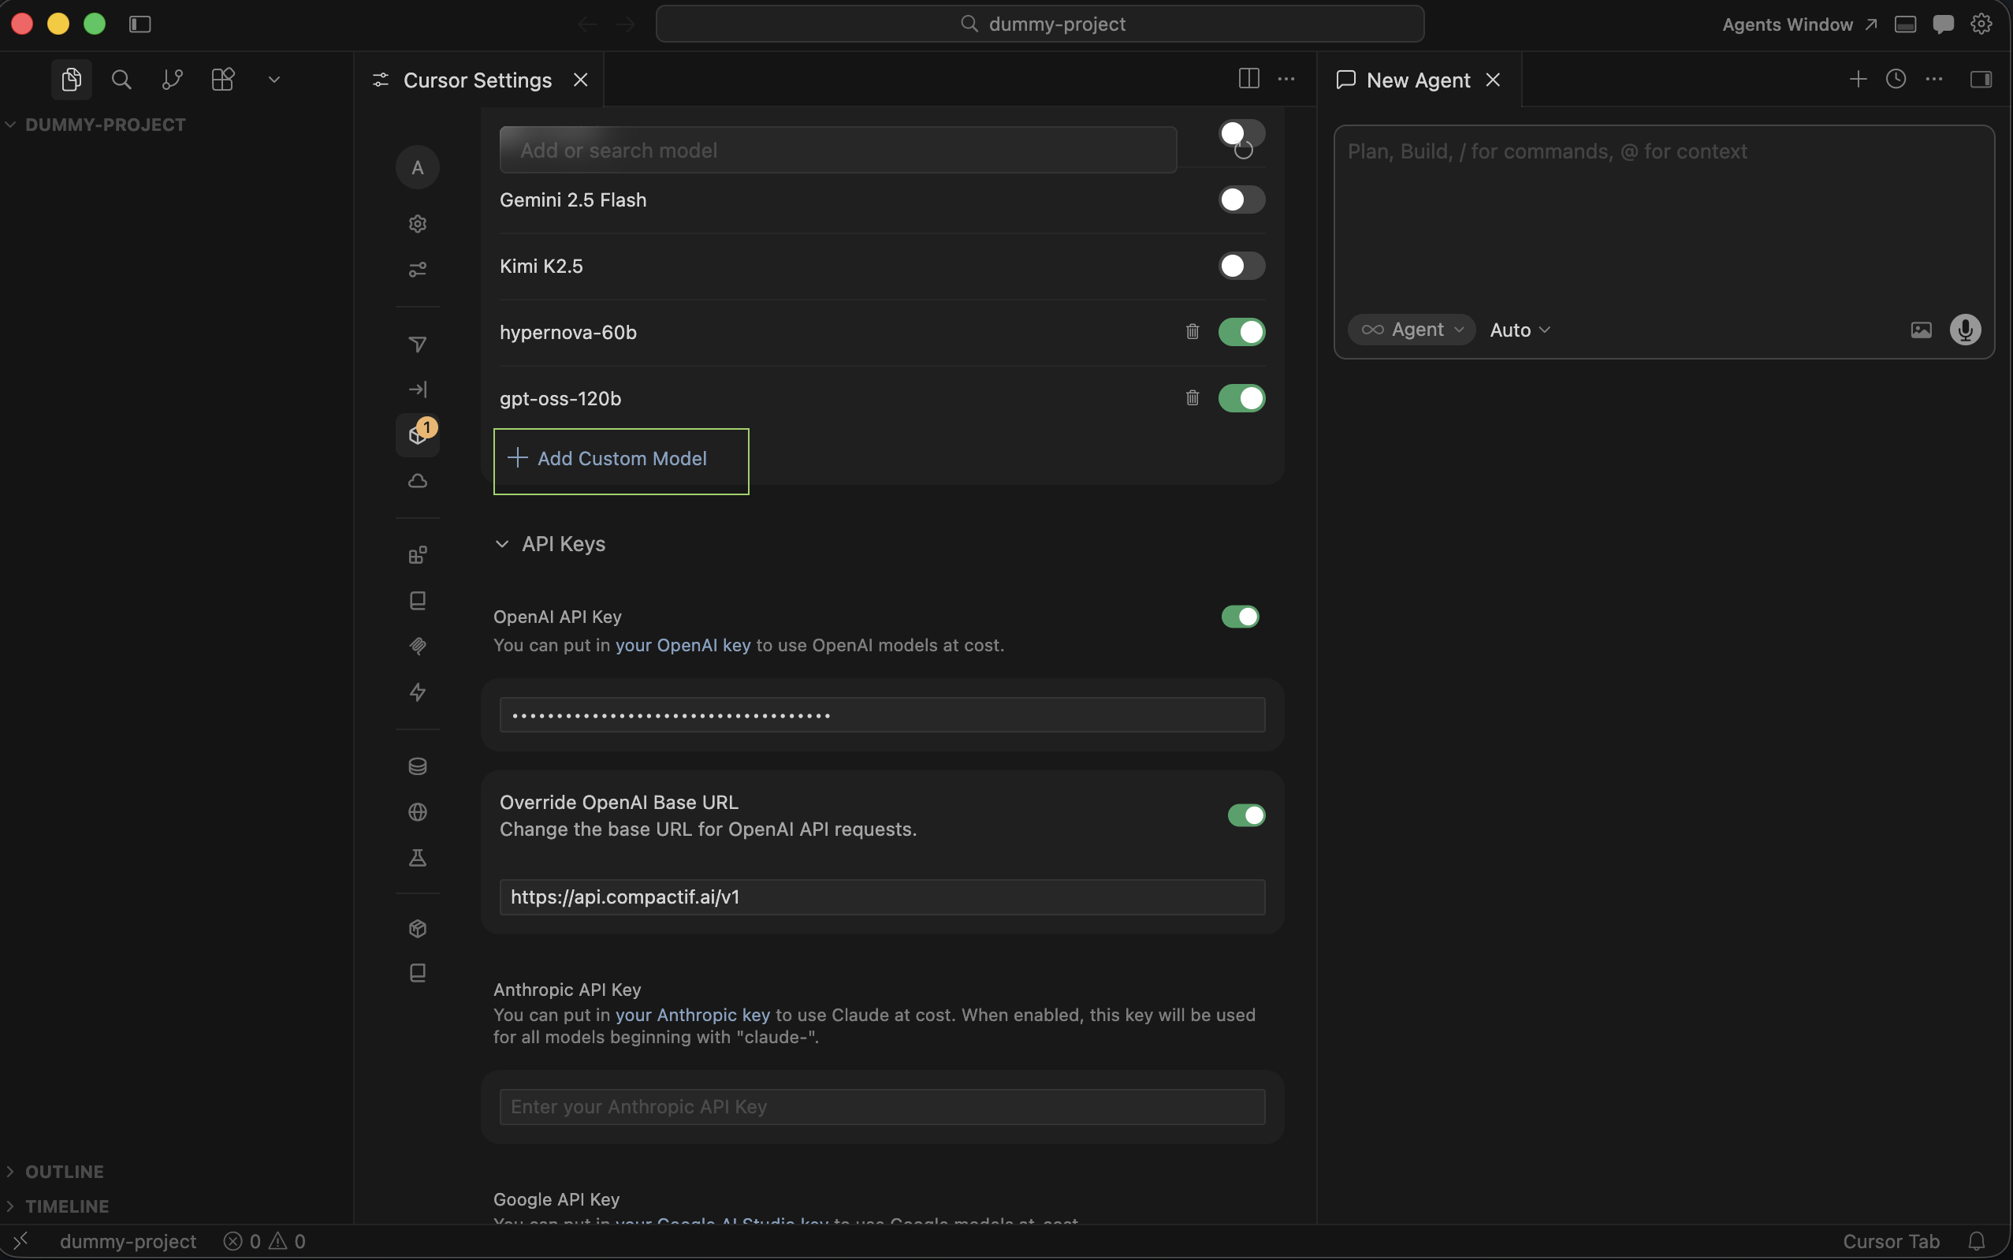Click the OpenAI base URL input field

tap(882, 897)
